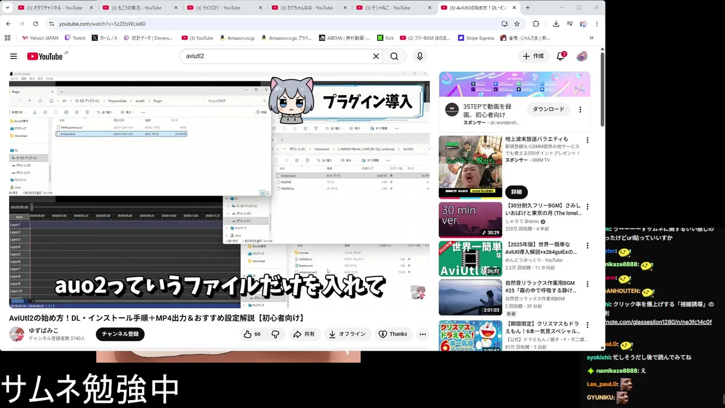Click the URL address bar
The image size is (725, 408).
(272, 24)
